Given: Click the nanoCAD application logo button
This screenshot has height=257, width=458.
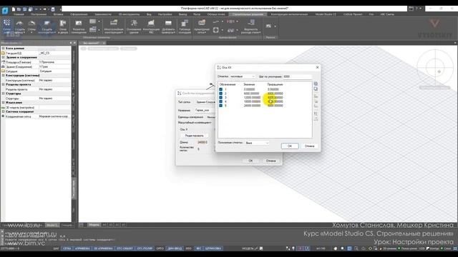Looking at the screenshot, I should coord(5,11).
